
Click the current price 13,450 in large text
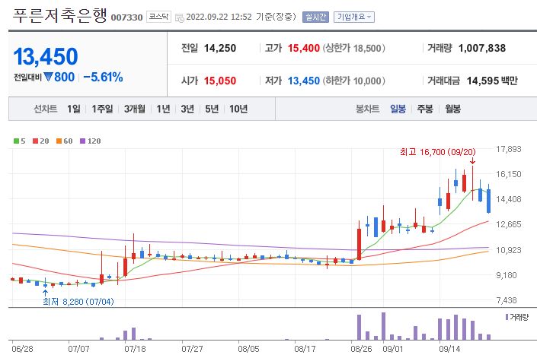tap(46, 56)
